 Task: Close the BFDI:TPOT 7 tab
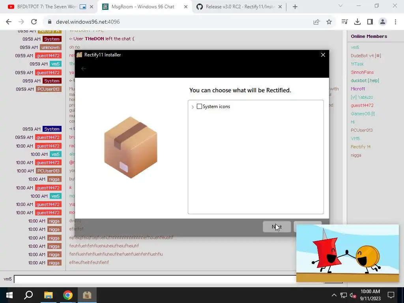pyautogui.click(x=92, y=7)
